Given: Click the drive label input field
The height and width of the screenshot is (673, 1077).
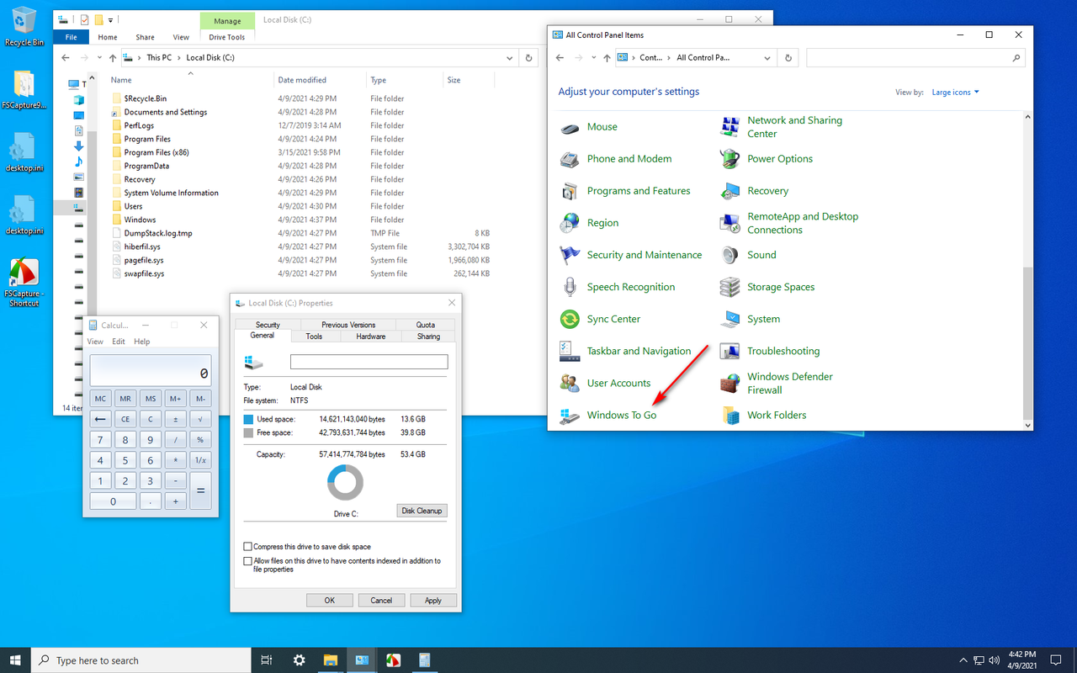Looking at the screenshot, I should coord(369,362).
